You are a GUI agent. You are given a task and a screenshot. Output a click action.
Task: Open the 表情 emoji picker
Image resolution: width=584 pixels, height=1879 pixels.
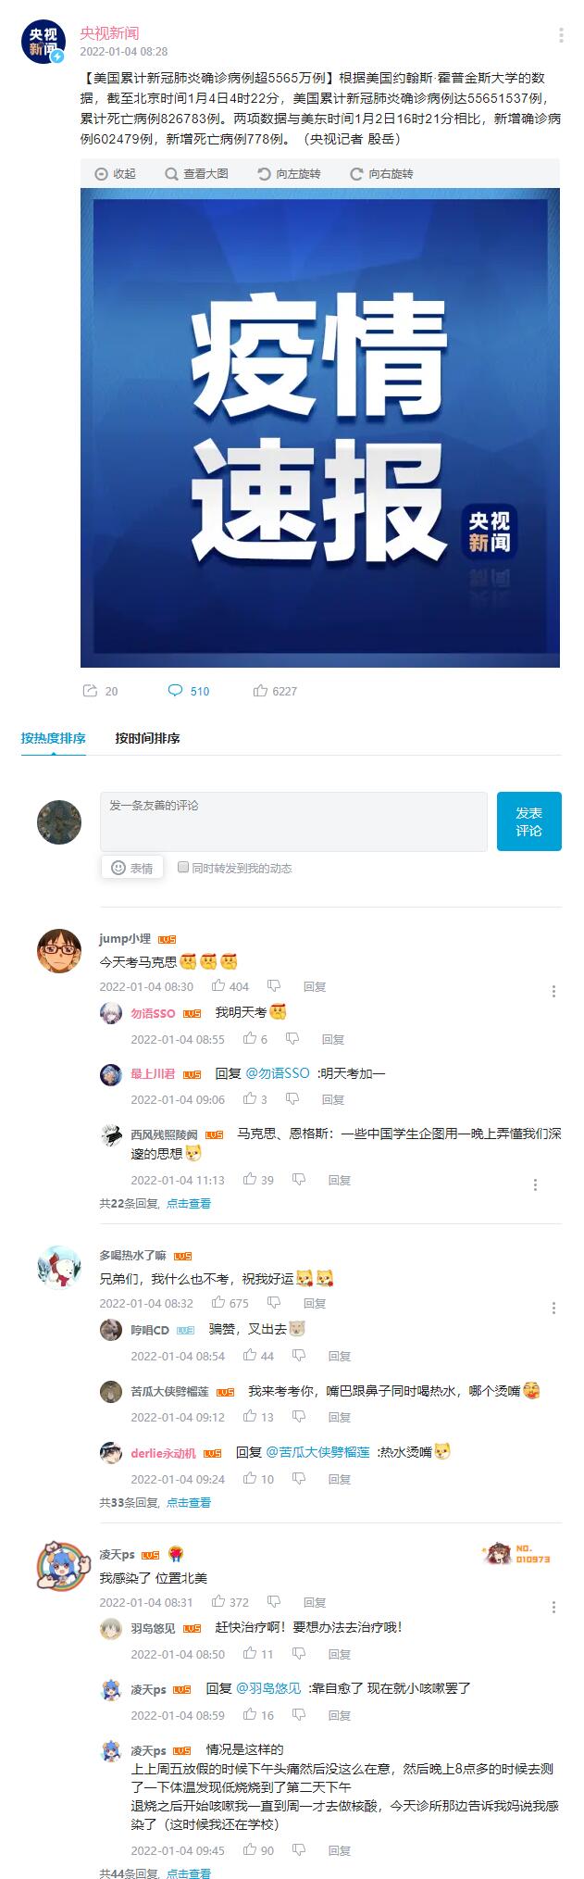(132, 868)
